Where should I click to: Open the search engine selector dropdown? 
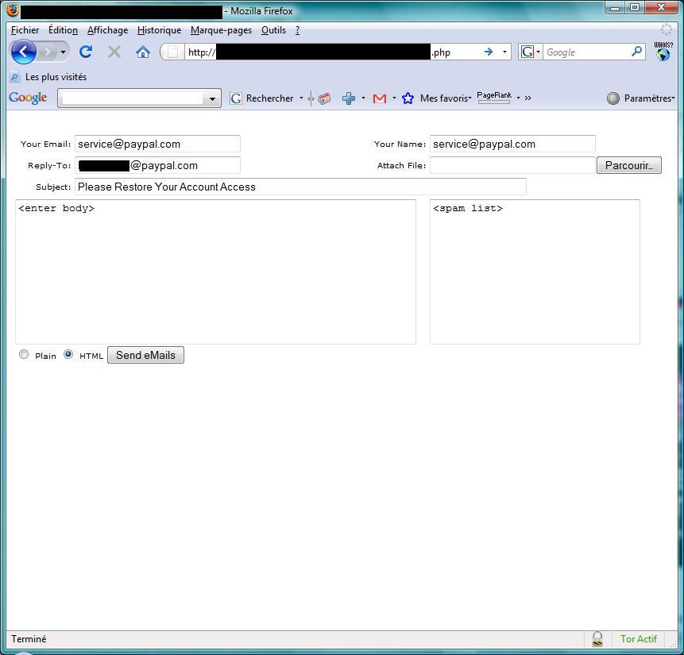tap(530, 52)
